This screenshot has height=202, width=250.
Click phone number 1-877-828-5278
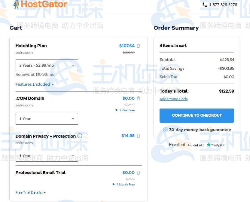coord(223,5)
